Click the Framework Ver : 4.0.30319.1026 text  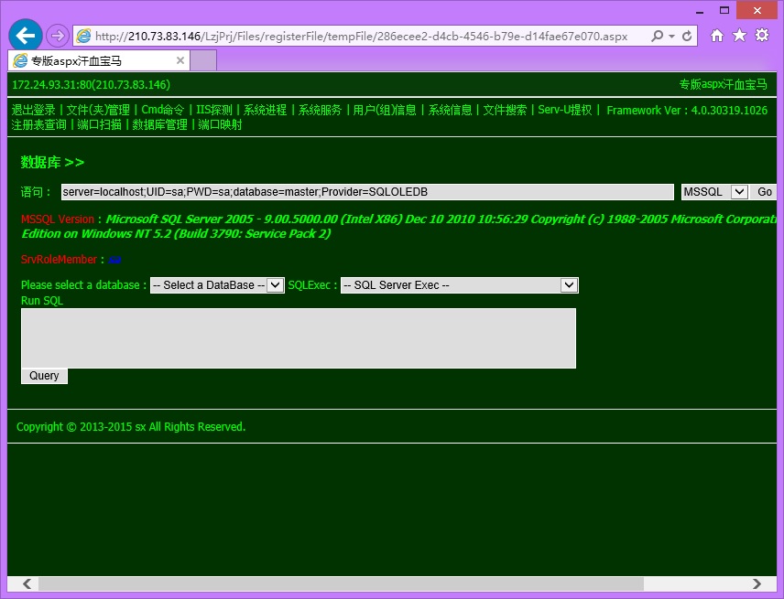[x=687, y=111]
